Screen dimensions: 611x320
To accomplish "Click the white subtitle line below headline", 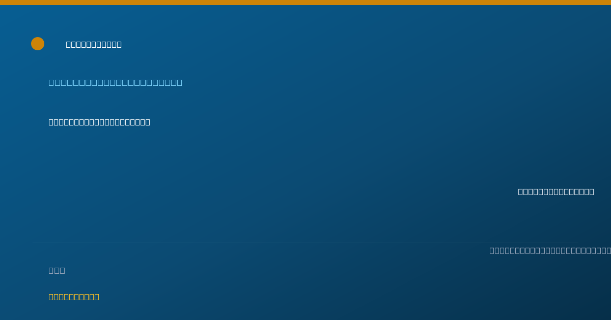I will pyautogui.click(x=99, y=122).
